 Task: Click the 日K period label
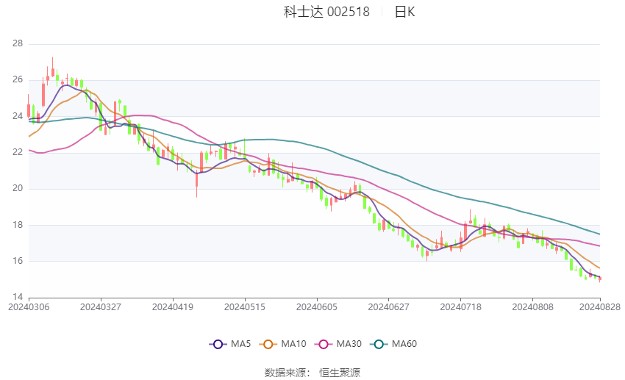coord(404,12)
